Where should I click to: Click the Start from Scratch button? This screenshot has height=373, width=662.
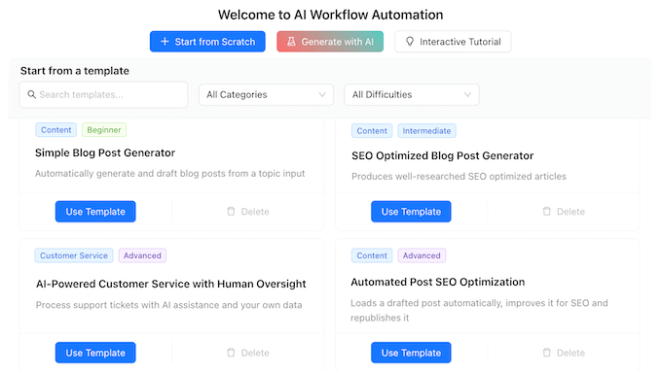coord(207,42)
